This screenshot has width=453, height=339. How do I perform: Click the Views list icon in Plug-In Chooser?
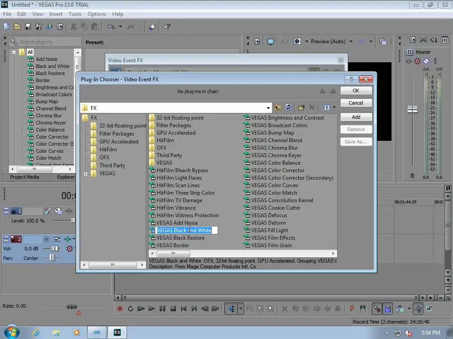point(326,108)
